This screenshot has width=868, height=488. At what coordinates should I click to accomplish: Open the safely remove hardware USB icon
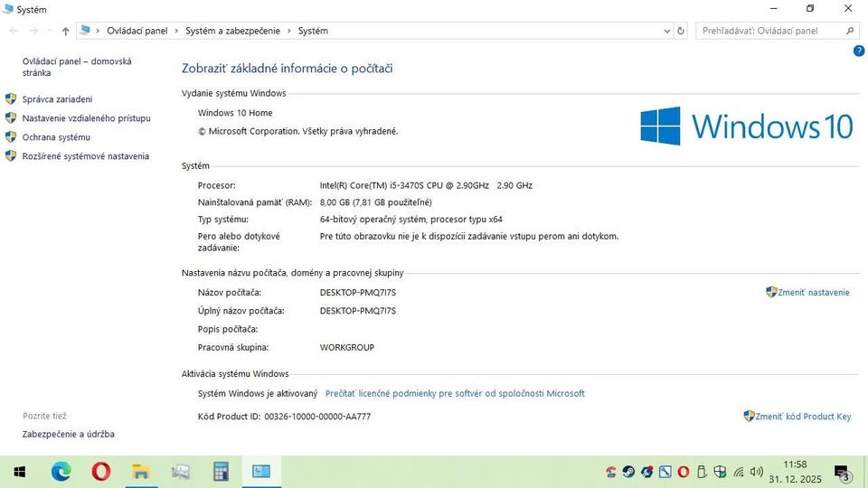702,472
